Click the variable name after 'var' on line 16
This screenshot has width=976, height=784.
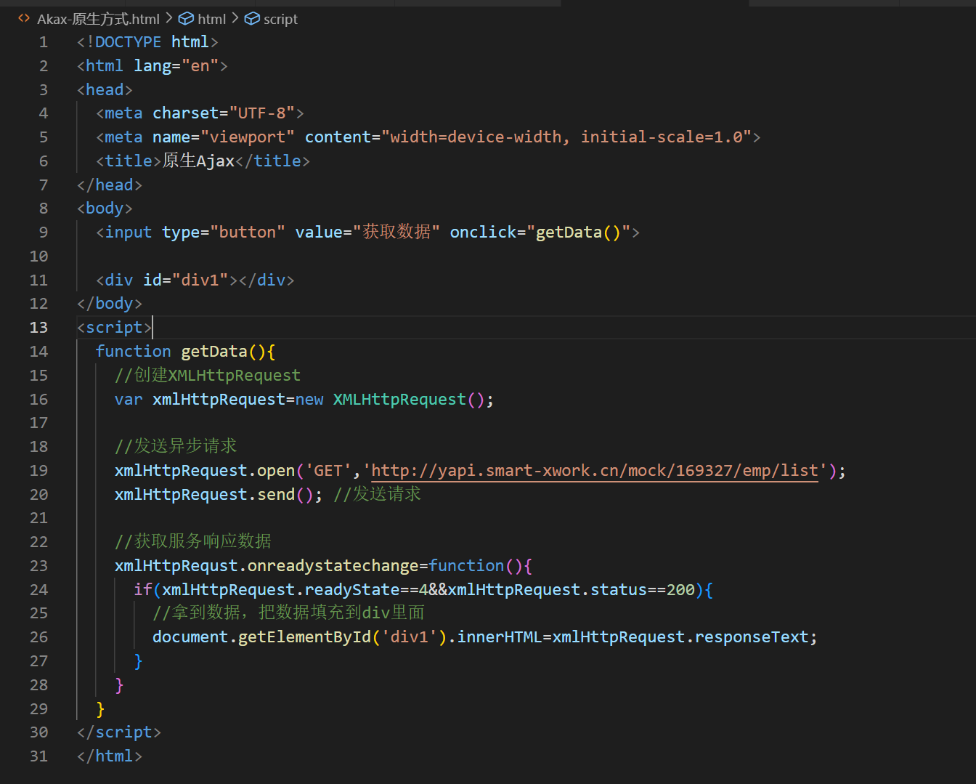pyautogui.click(x=219, y=400)
